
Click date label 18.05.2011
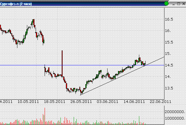click(55, 102)
